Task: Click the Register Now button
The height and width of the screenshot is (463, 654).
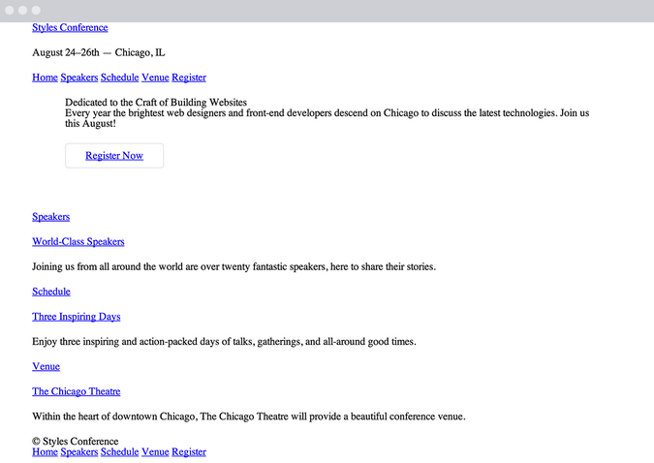Action: point(114,156)
